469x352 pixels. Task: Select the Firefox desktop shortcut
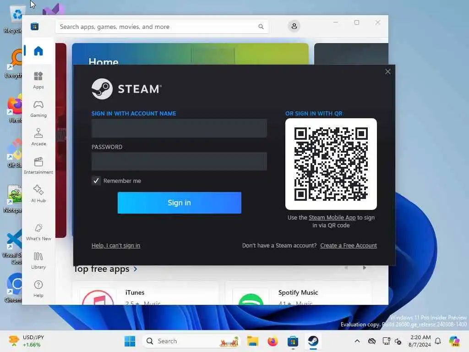pyautogui.click(x=13, y=109)
